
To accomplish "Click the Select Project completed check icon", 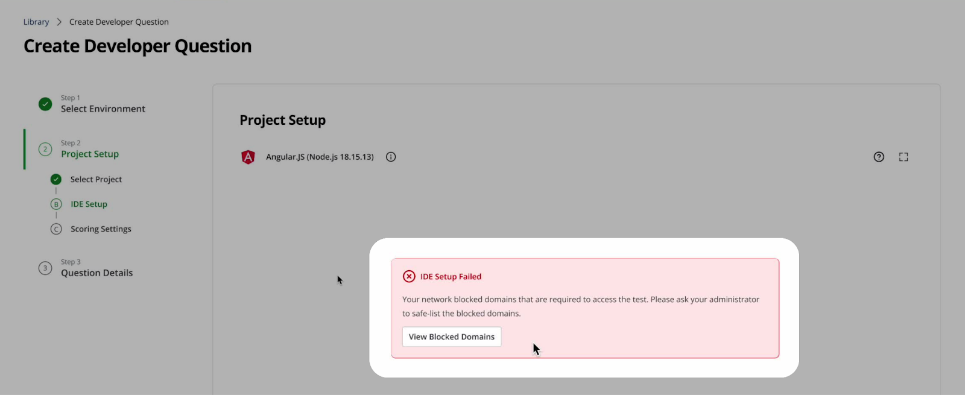I will 56,179.
